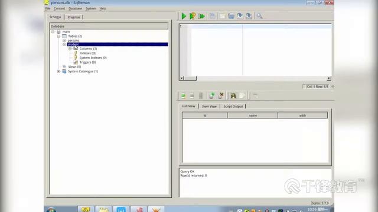The width and height of the screenshot is (378, 212).
Task: Click the editor's left scroll arrow
Action: click(182, 78)
